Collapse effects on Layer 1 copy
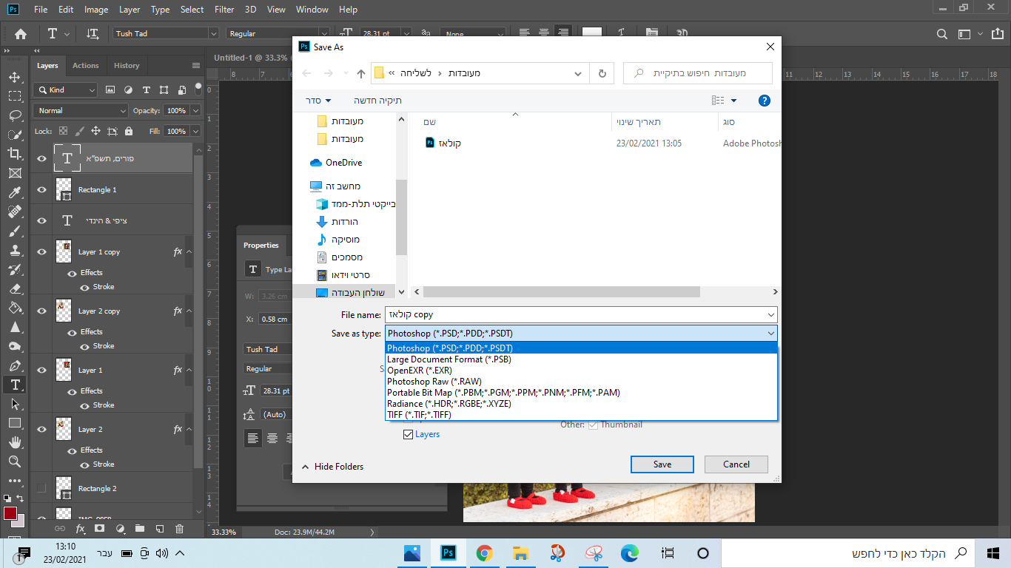 tap(189, 251)
